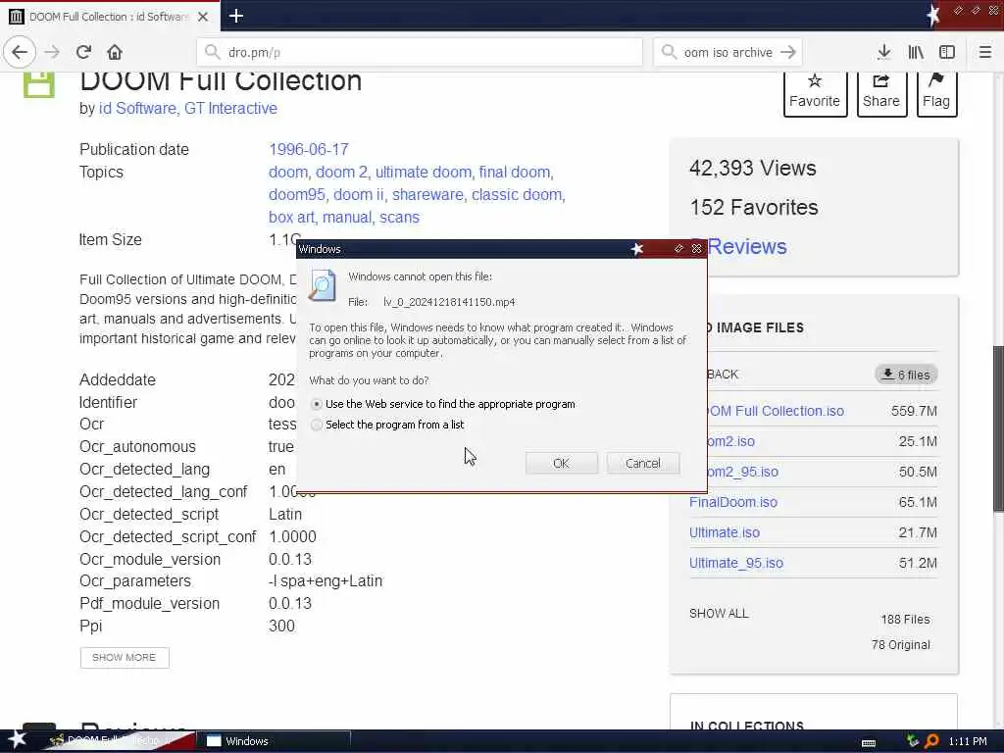The width and height of the screenshot is (1004, 753).
Task: Select 'Use the Web service' radio option
Action: pyautogui.click(x=317, y=404)
